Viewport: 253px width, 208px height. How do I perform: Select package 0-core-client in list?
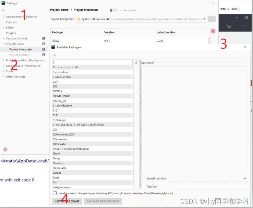coord(93,72)
